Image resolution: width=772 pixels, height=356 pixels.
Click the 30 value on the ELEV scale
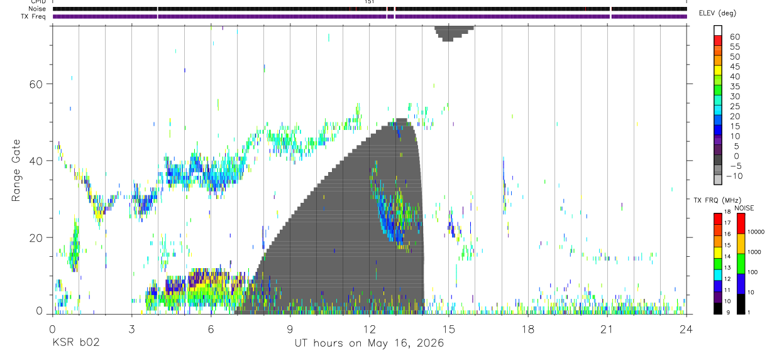[734, 97]
